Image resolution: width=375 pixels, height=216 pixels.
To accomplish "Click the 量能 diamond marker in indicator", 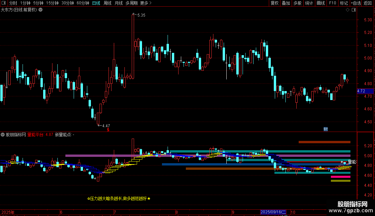I will point(342,162).
